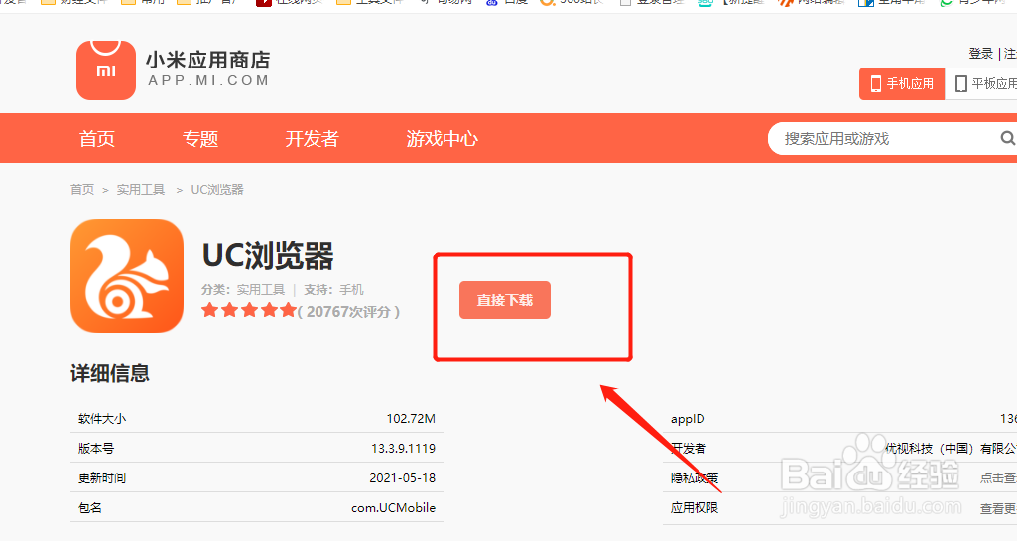This screenshot has width=1017, height=541.
Task: Select the 平板应用 tab
Action: click(981, 83)
